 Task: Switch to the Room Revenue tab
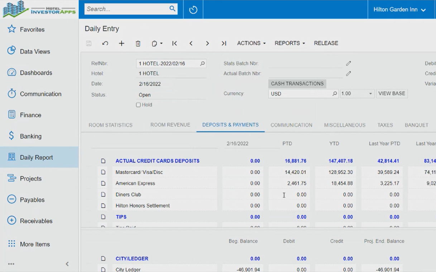tap(170, 125)
